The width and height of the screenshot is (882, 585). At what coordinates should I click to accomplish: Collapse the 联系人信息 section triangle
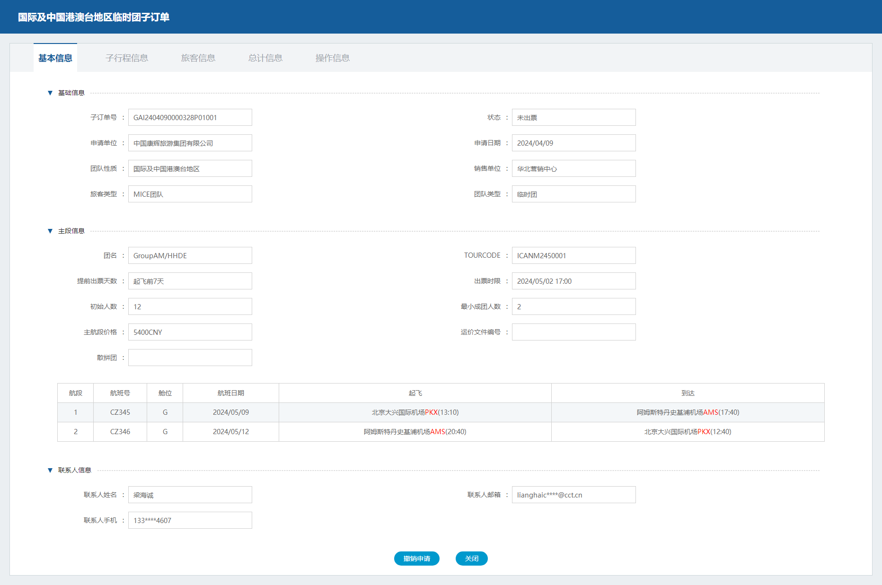tap(50, 471)
